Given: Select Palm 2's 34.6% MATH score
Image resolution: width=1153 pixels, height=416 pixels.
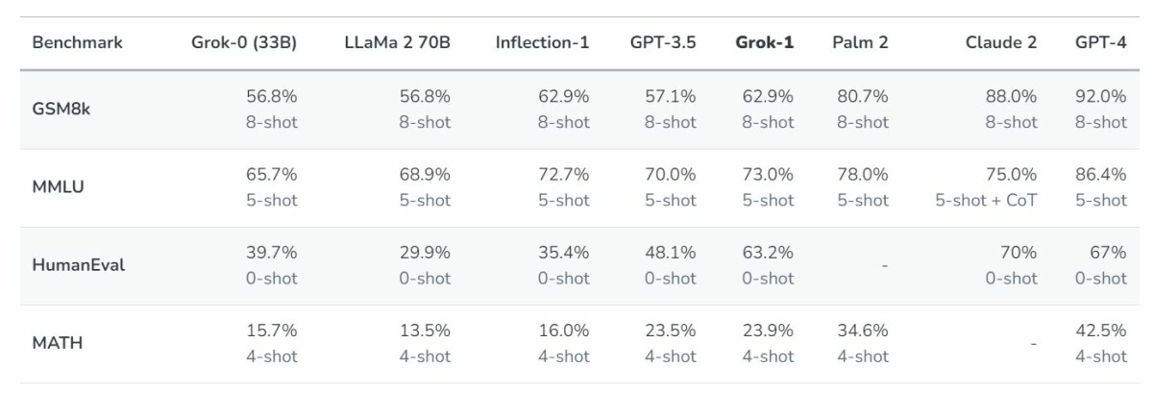Looking at the screenshot, I should [x=862, y=330].
